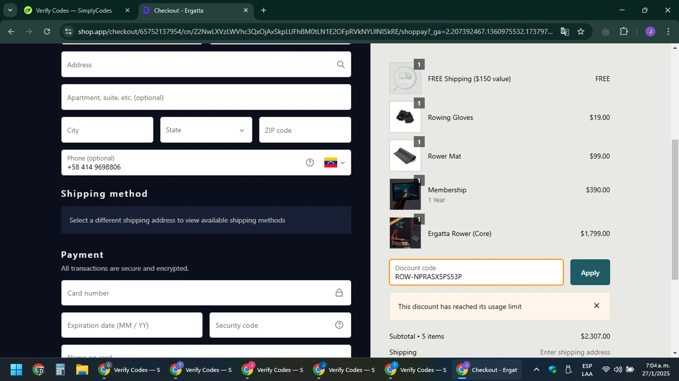The image size is (679, 381).
Task: Open the Chrome profile avatar
Action: coord(650,32)
